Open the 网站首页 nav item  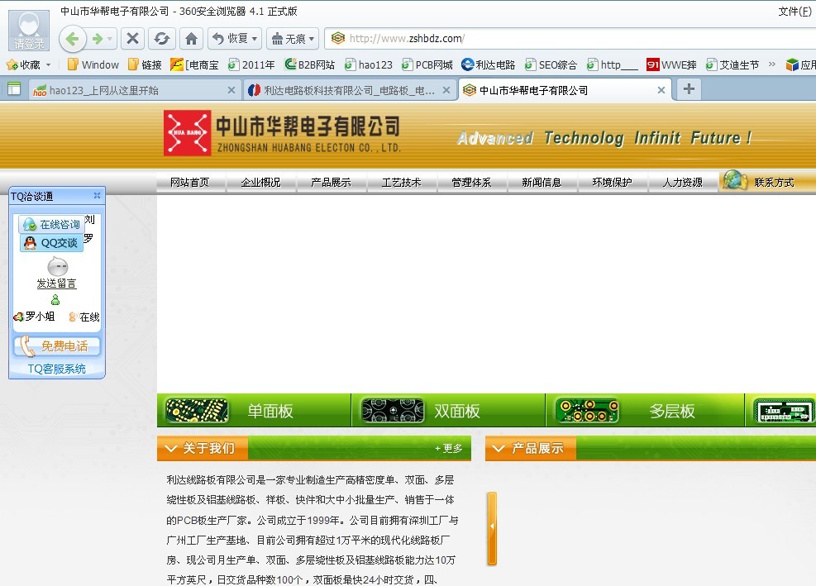190,182
